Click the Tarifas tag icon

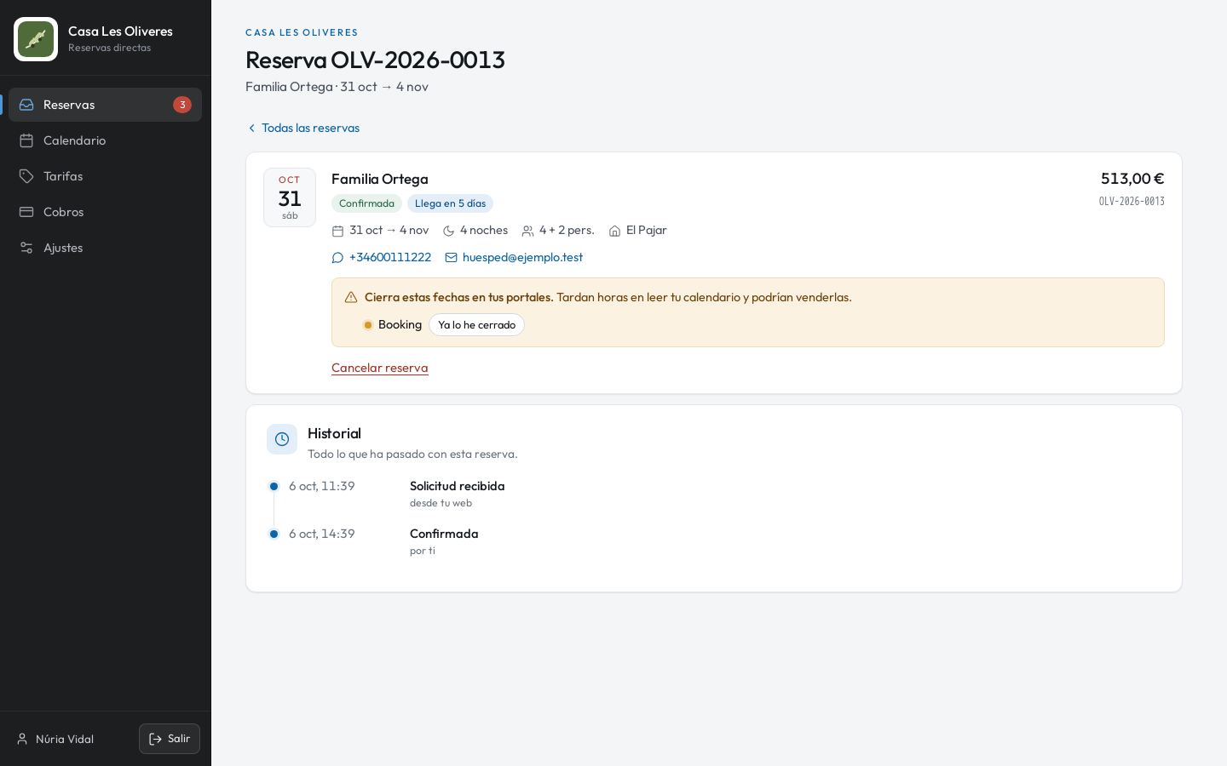coord(26,176)
